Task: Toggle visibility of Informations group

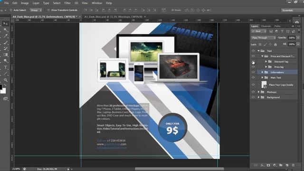Action: (x=253, y=72)
